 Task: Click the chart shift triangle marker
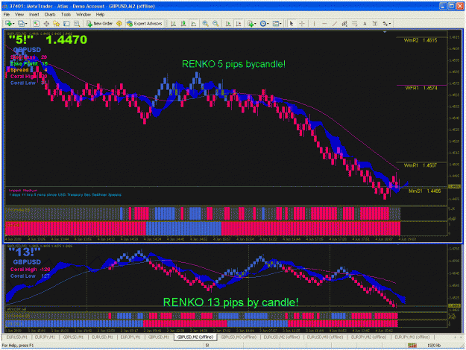(385, 31)
